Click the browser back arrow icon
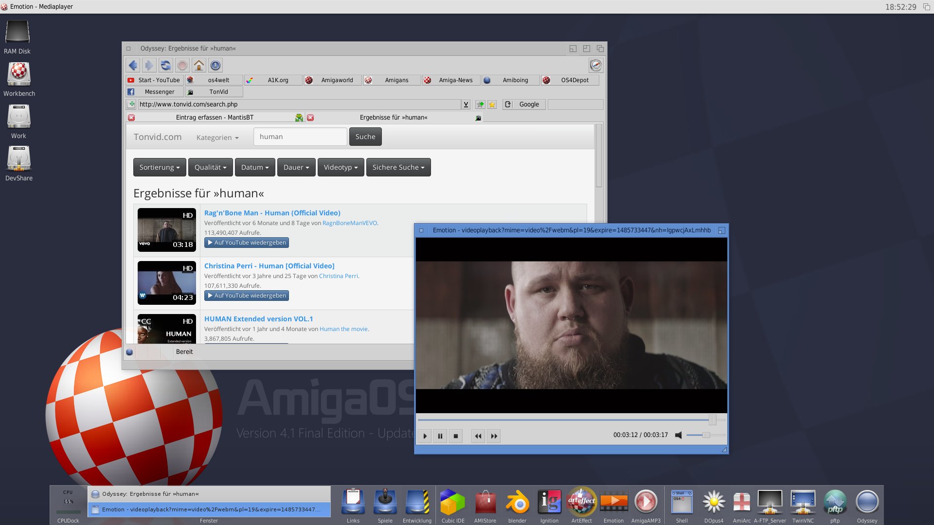The image size is (934, 525). point(133,65)
